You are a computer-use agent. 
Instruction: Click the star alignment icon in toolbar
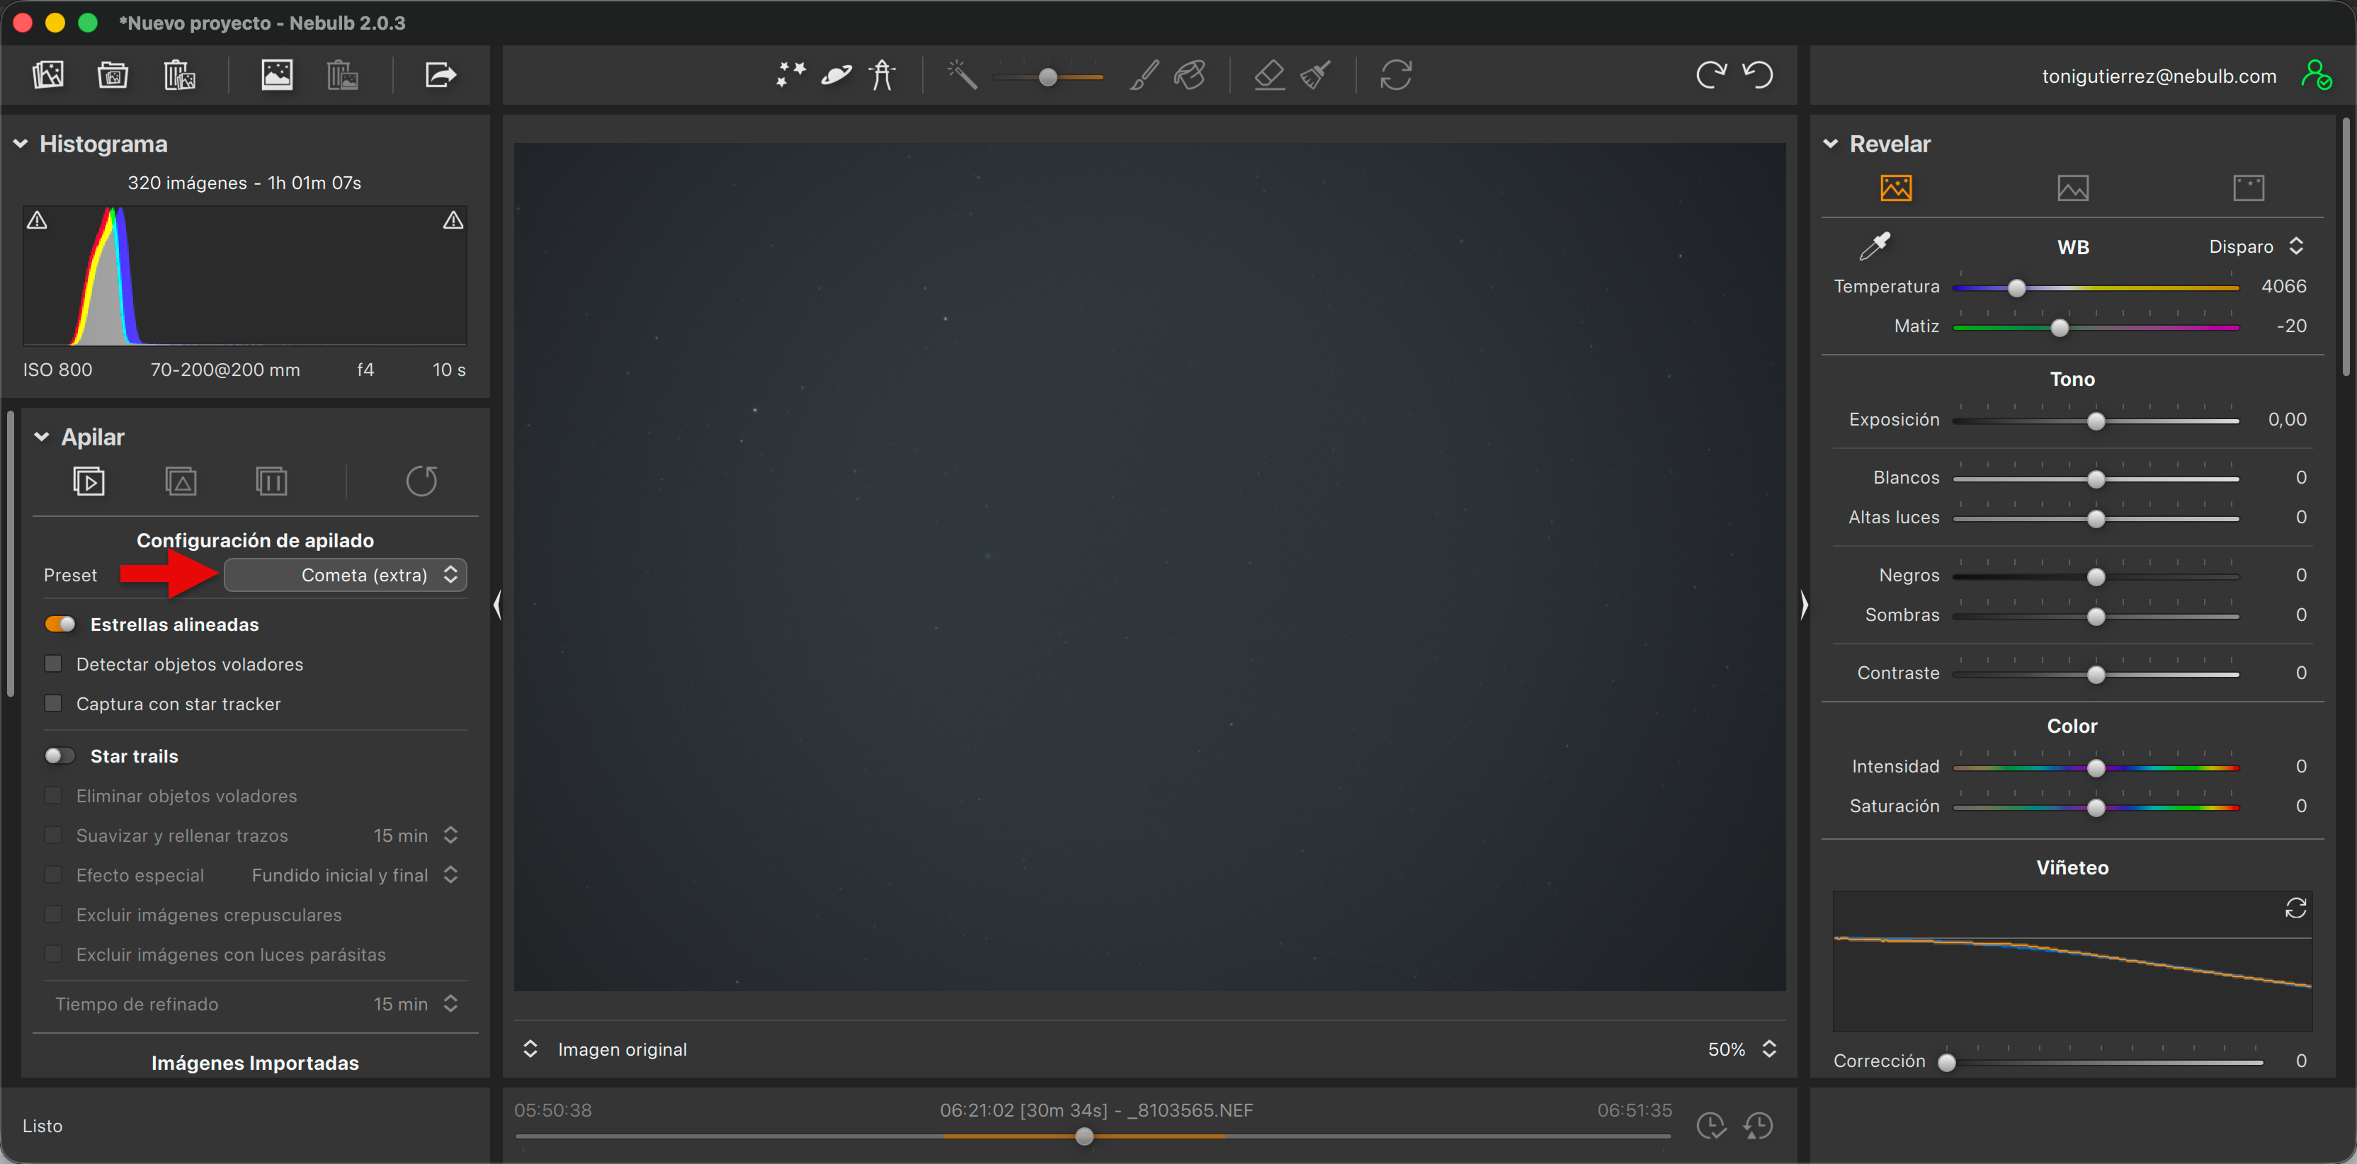[790, 75]
